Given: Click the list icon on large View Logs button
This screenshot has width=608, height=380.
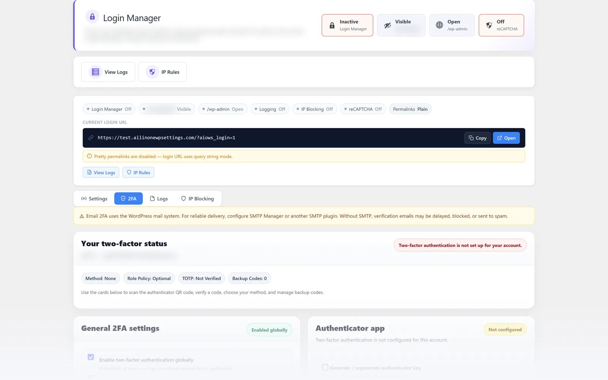Looking at the screenshot, I should 95,72.
